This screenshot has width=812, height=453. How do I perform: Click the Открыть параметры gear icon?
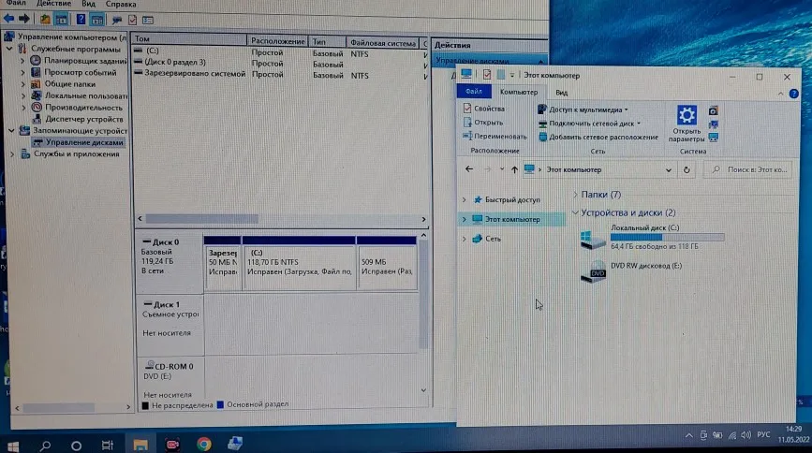687,115
